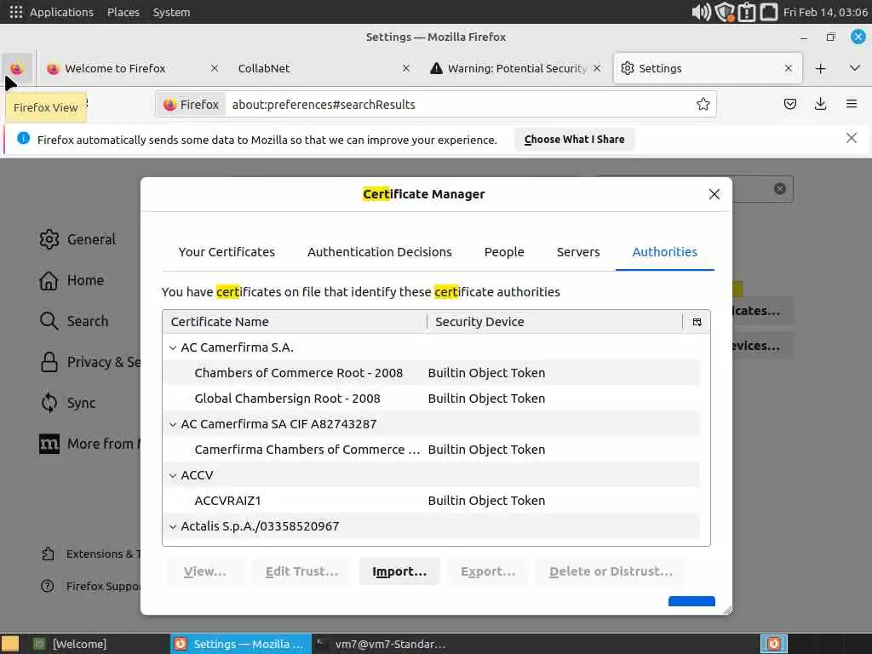Click the volume icon in system tray
Image resolution: width=872 pixels, height=654 pixels.
pos(701,12)
